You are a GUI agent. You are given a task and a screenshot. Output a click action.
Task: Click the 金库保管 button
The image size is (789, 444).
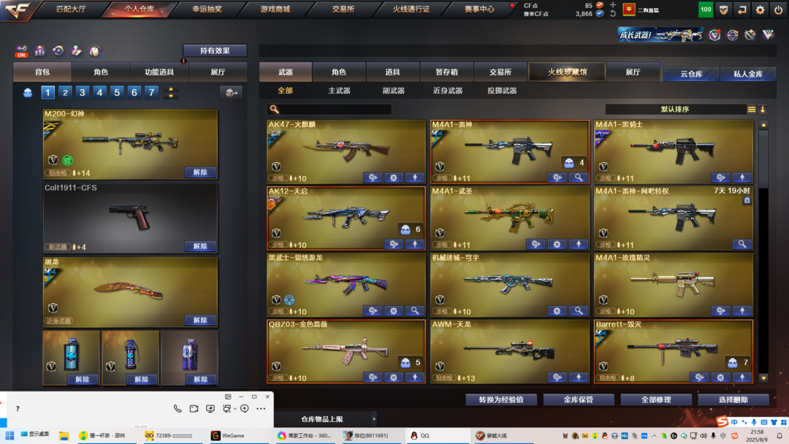click(578, 399)
